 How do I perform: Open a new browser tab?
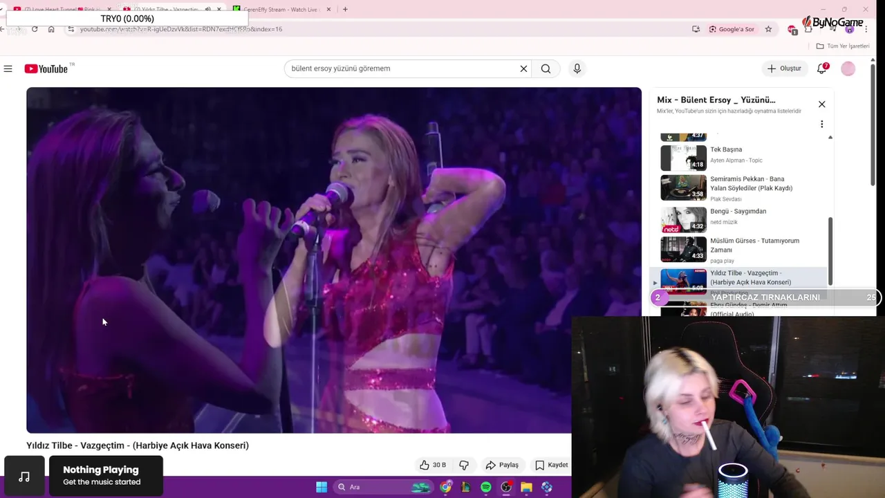[345, 9]
